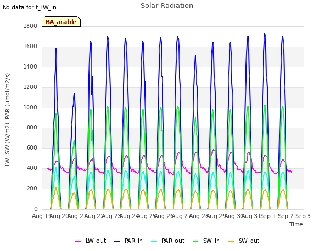Viewport: 335px width, 251px height.
Task: Click the Aug 19 x-axis date label
Action: (x=41, y=216)
